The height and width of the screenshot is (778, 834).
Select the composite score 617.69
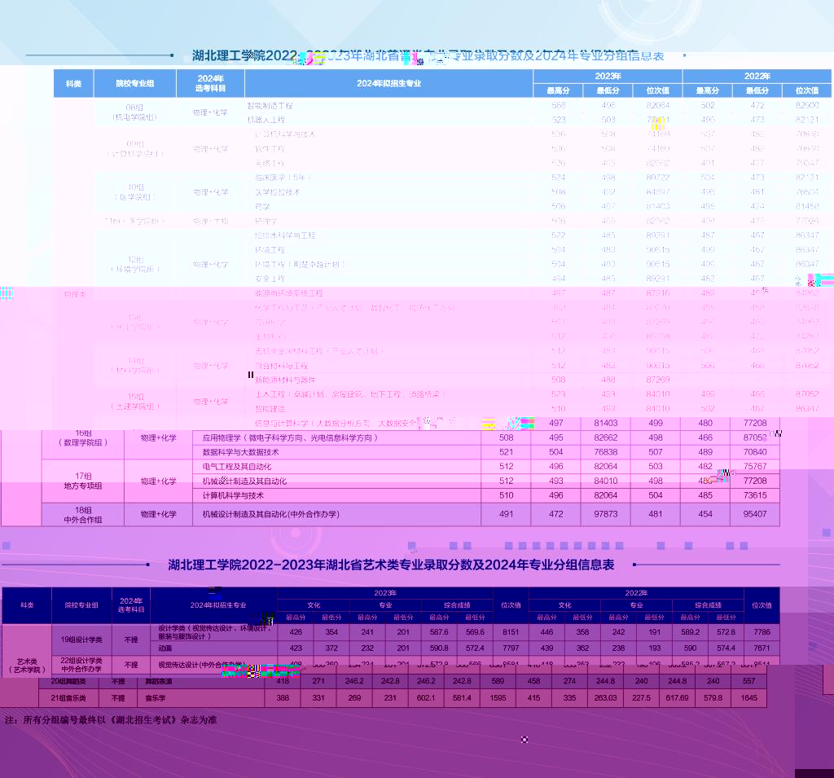tap(677, 697)
